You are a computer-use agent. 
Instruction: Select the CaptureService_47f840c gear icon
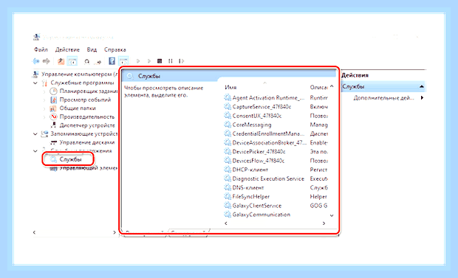228,107
